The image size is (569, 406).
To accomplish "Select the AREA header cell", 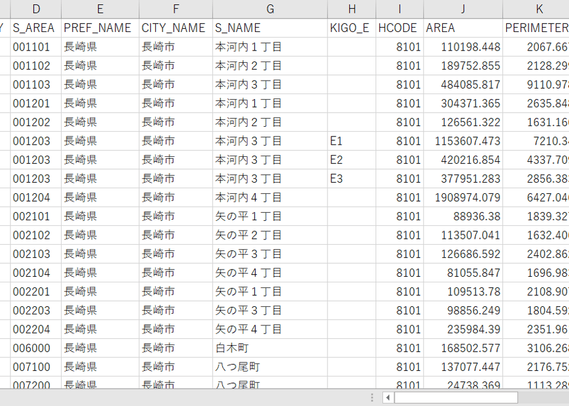I will point(463,28).
